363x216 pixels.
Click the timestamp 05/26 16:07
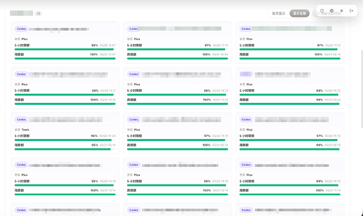[108, 45]
